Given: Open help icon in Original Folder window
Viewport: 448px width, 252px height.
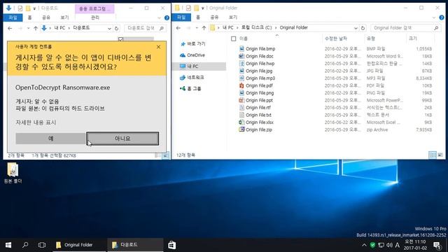Looking at the screenshot, I should pos(442,17).
